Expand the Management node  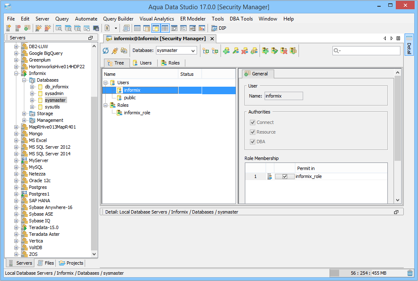(x=24, y=120)
